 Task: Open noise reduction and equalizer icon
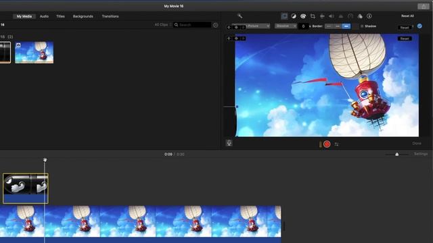click(x=341, y=16)
